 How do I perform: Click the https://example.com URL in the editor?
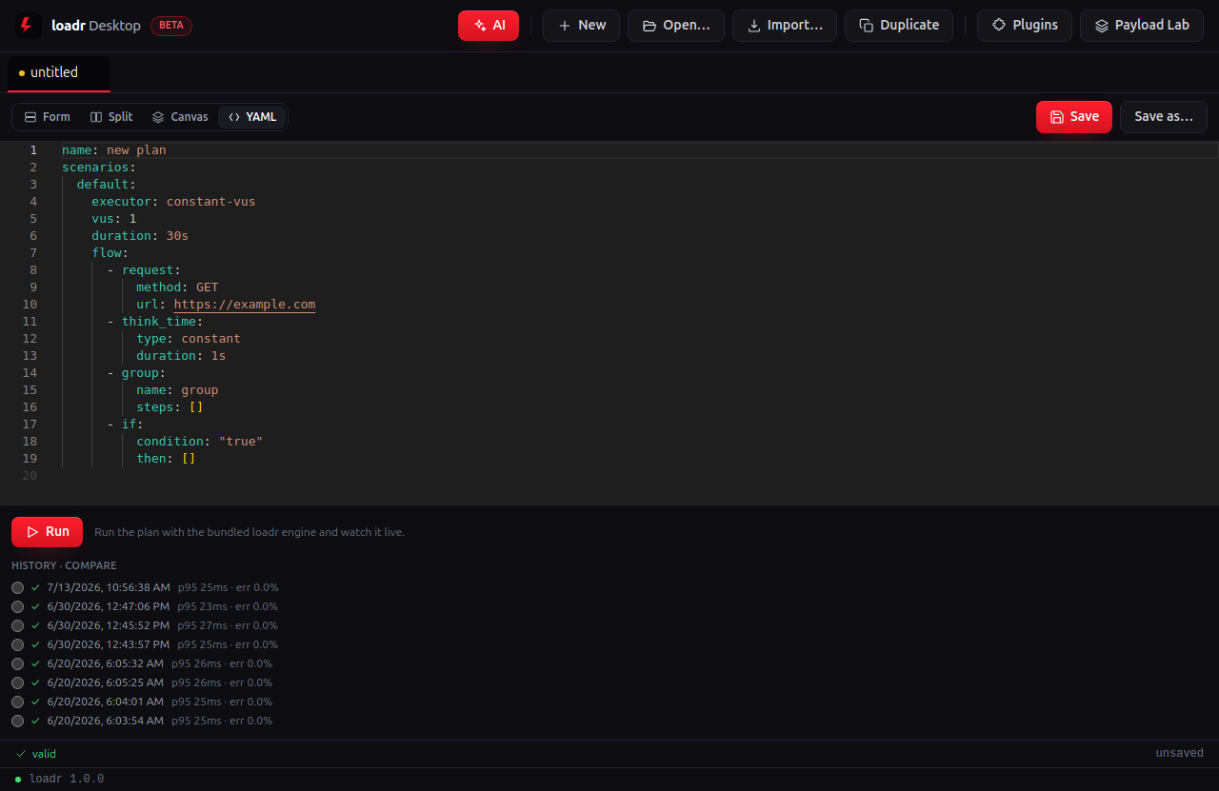pos(245,305)
